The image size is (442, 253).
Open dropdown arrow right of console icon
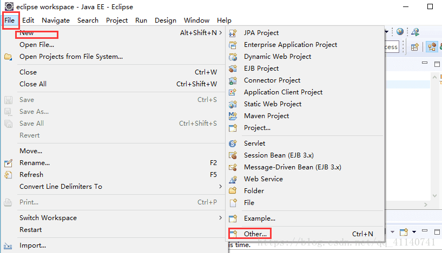414,232
